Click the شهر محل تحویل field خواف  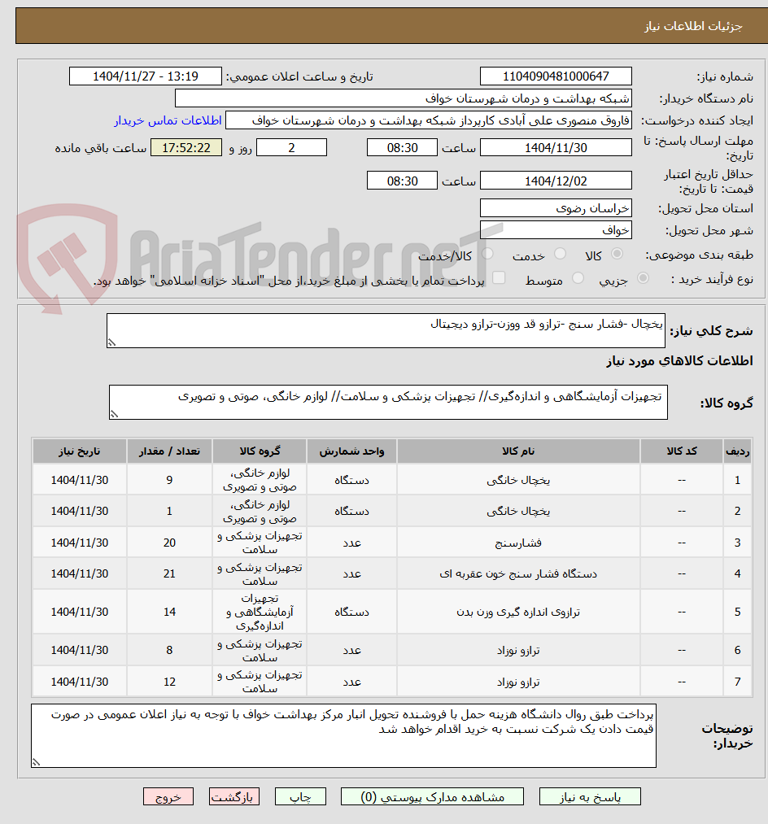tap(556, 230)
